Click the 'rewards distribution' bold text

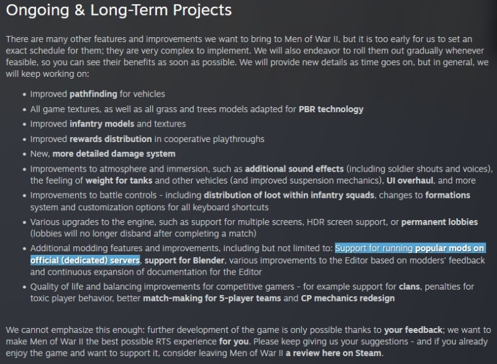point(111,139)
